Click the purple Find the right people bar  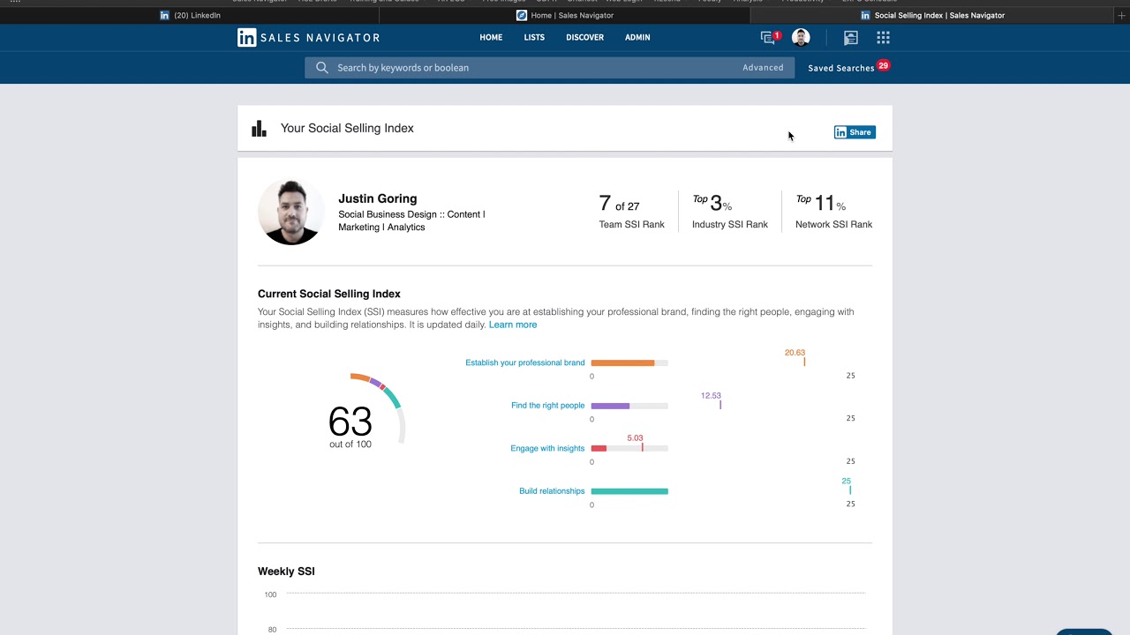610,406
